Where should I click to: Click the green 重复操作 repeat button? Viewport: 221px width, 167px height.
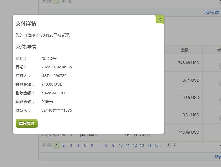(x=27, y=123)
